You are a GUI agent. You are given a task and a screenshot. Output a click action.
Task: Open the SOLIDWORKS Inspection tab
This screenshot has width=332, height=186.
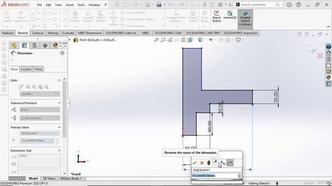click(x=241, y=33)
